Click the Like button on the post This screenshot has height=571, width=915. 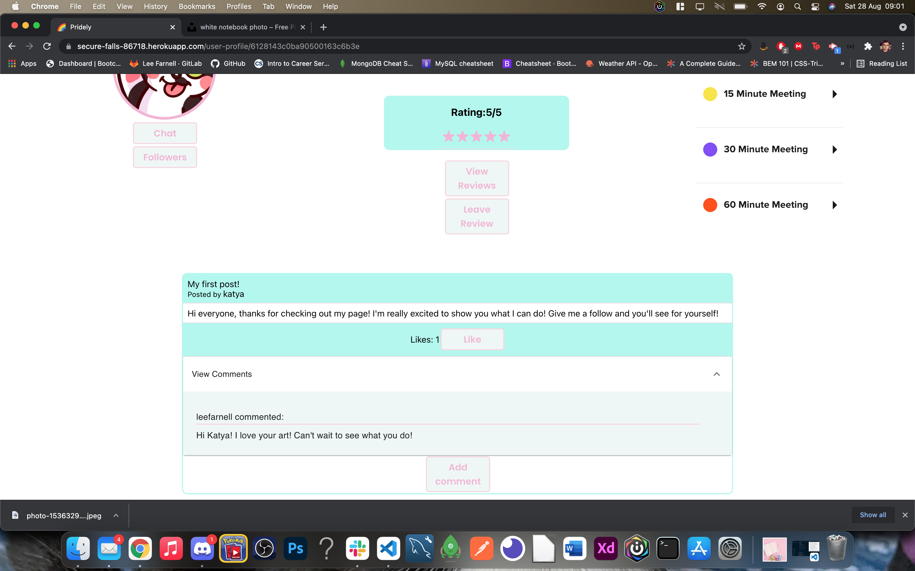472,339
